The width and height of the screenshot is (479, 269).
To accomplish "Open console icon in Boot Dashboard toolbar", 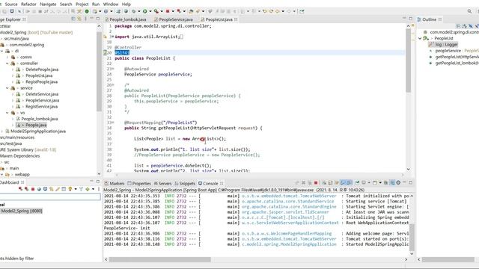I will (x=45, y=189).
